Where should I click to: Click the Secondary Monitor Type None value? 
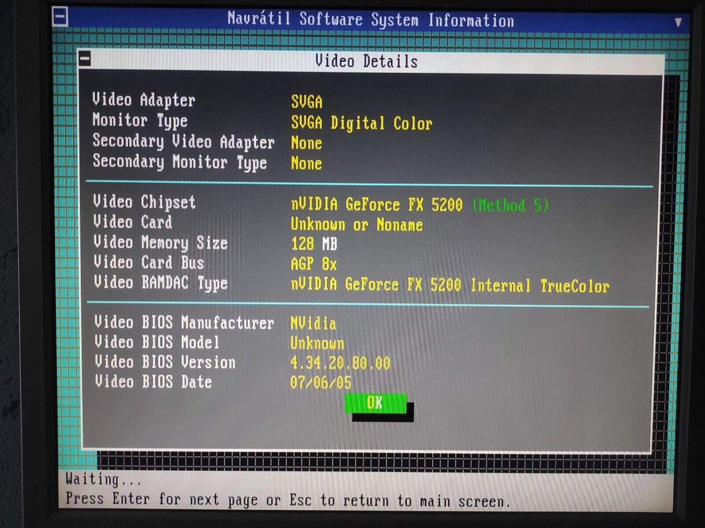click(306, 163)
